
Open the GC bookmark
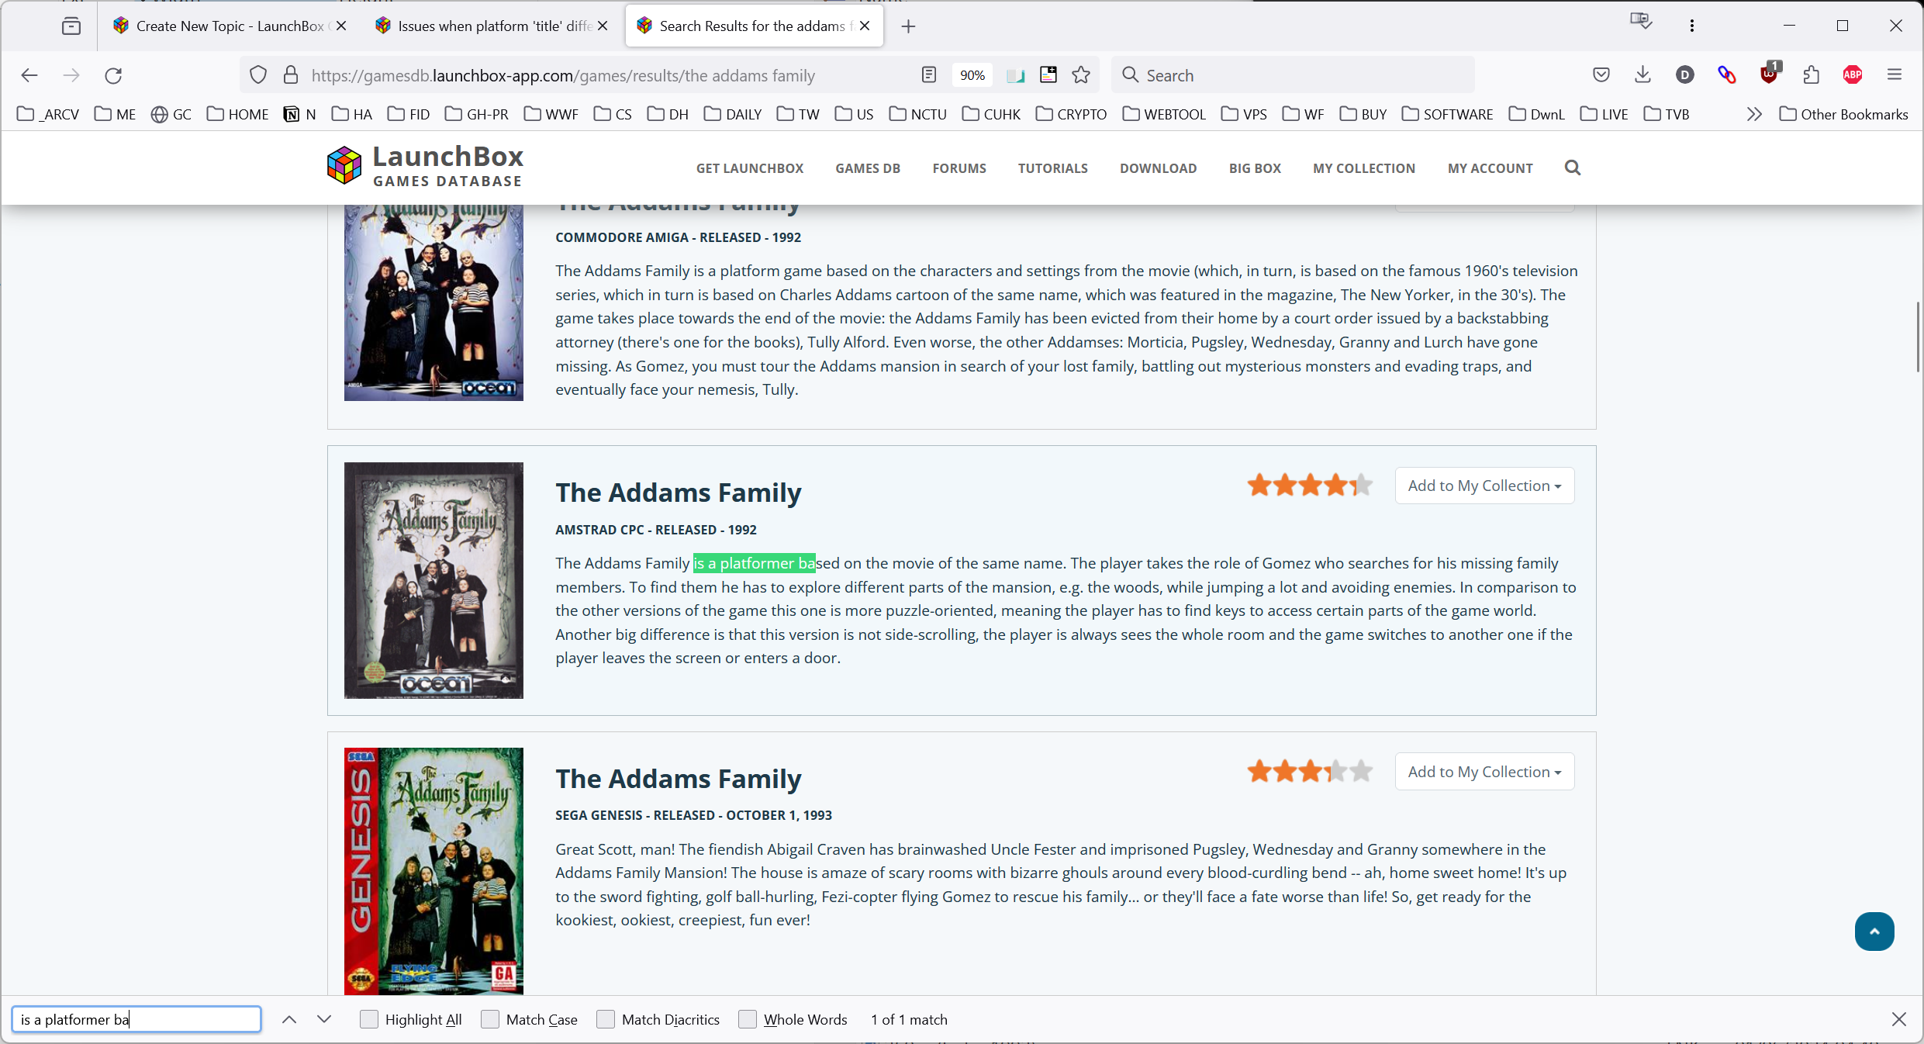171,114
